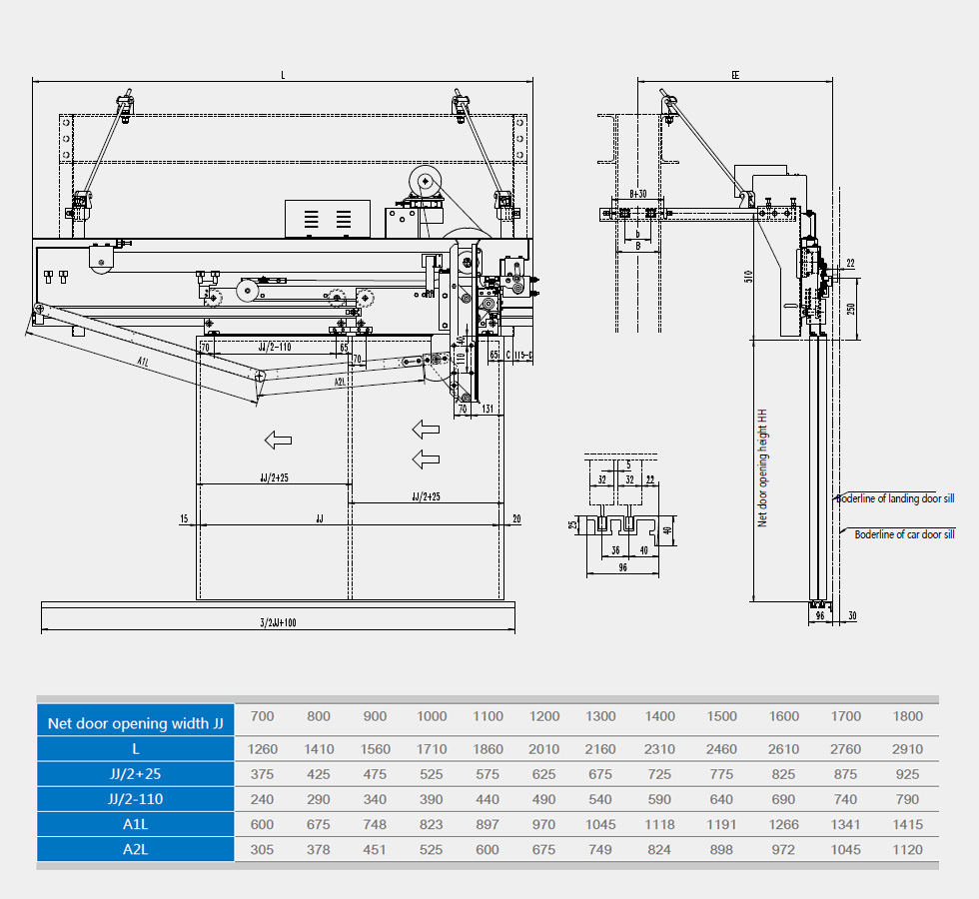
Task: Click the motor pulley wheel in the drawing
Action: (427, 181)
